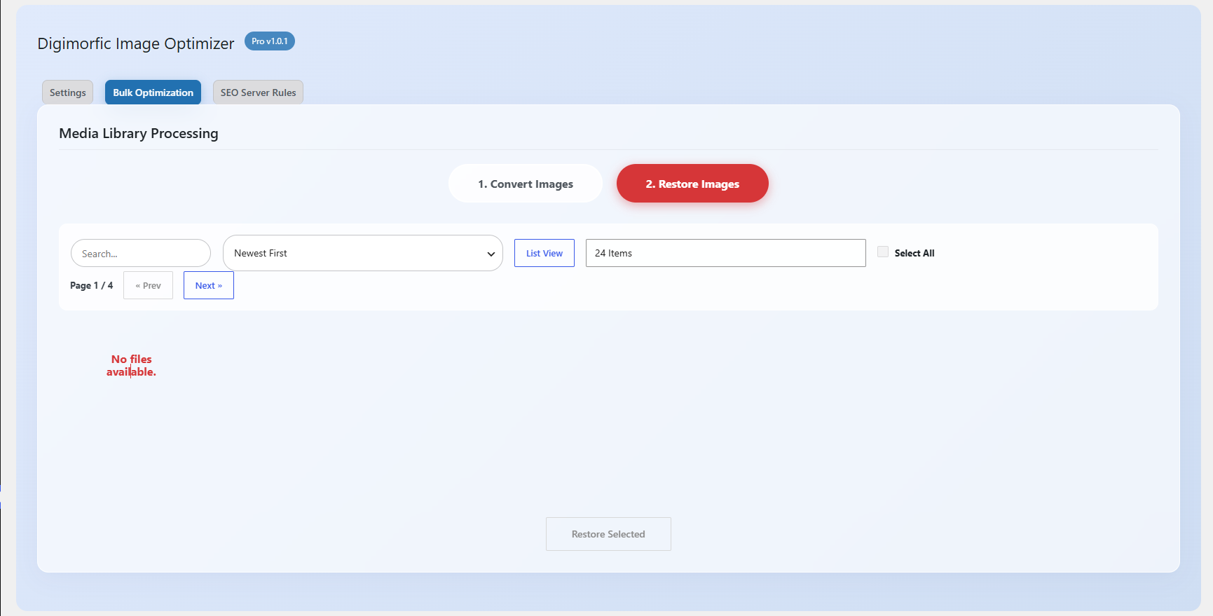This screenshot has height=616, width=1213.
Task: Click the 24 Items field
Action: click(726, 253)
